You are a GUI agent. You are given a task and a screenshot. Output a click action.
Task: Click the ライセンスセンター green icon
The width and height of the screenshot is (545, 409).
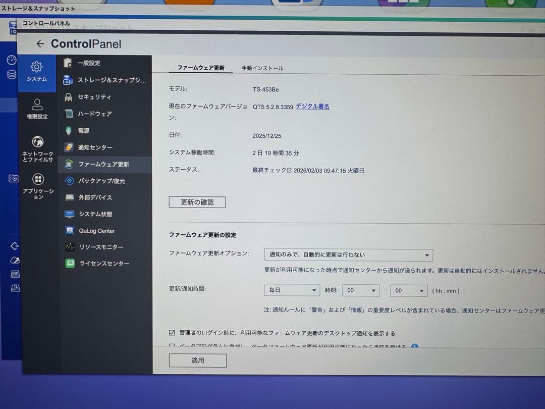click(x=70, y=263)
